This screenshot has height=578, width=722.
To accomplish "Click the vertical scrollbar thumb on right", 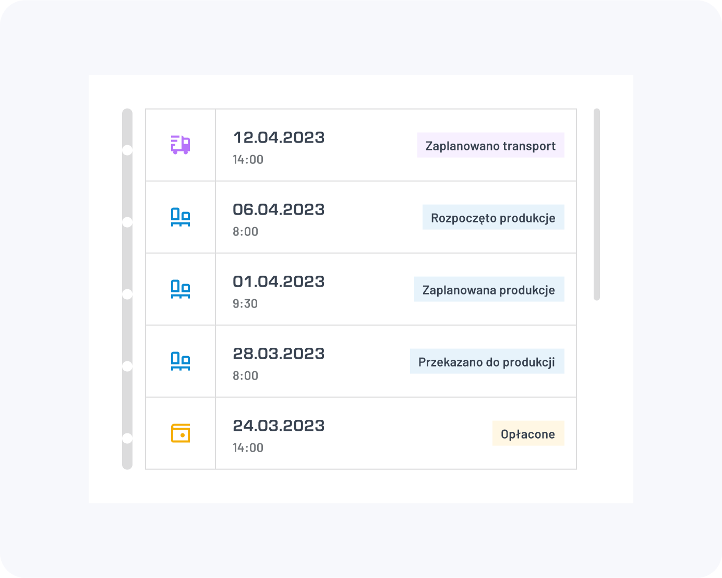I will pyautogui.click(x=597, y=204).
